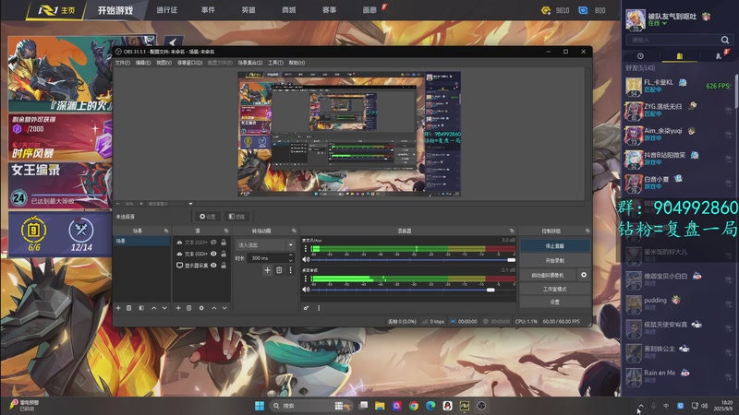The image size is (739, 415).
Task: Open OBS 停靠窗口(D) menu
Action: tap(190, 63)
